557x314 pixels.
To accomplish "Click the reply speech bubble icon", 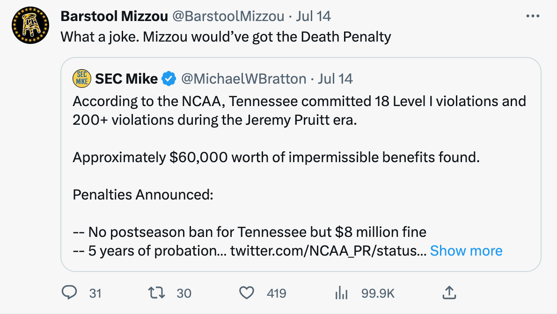I will (69, 293).
